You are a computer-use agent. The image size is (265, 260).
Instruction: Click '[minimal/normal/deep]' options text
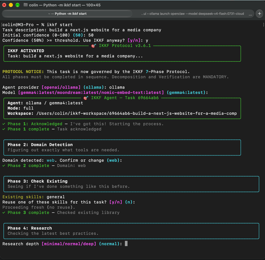pos(69,244)
